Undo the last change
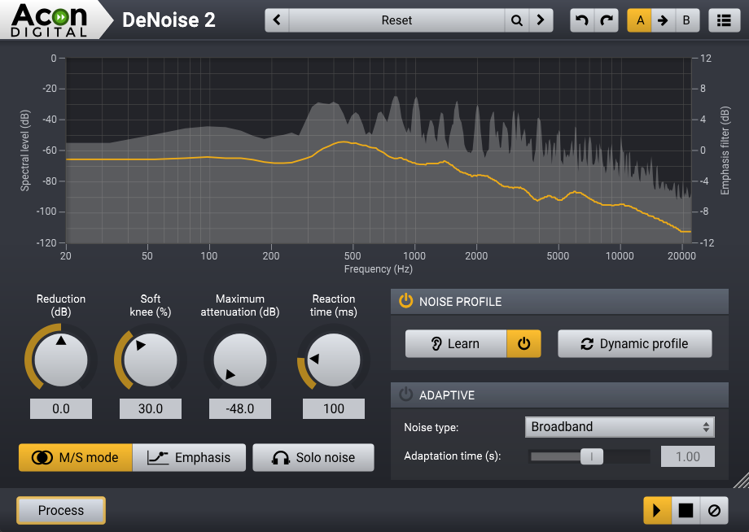The width and height of the screenshot is (749, 532). tap(582, 20)
